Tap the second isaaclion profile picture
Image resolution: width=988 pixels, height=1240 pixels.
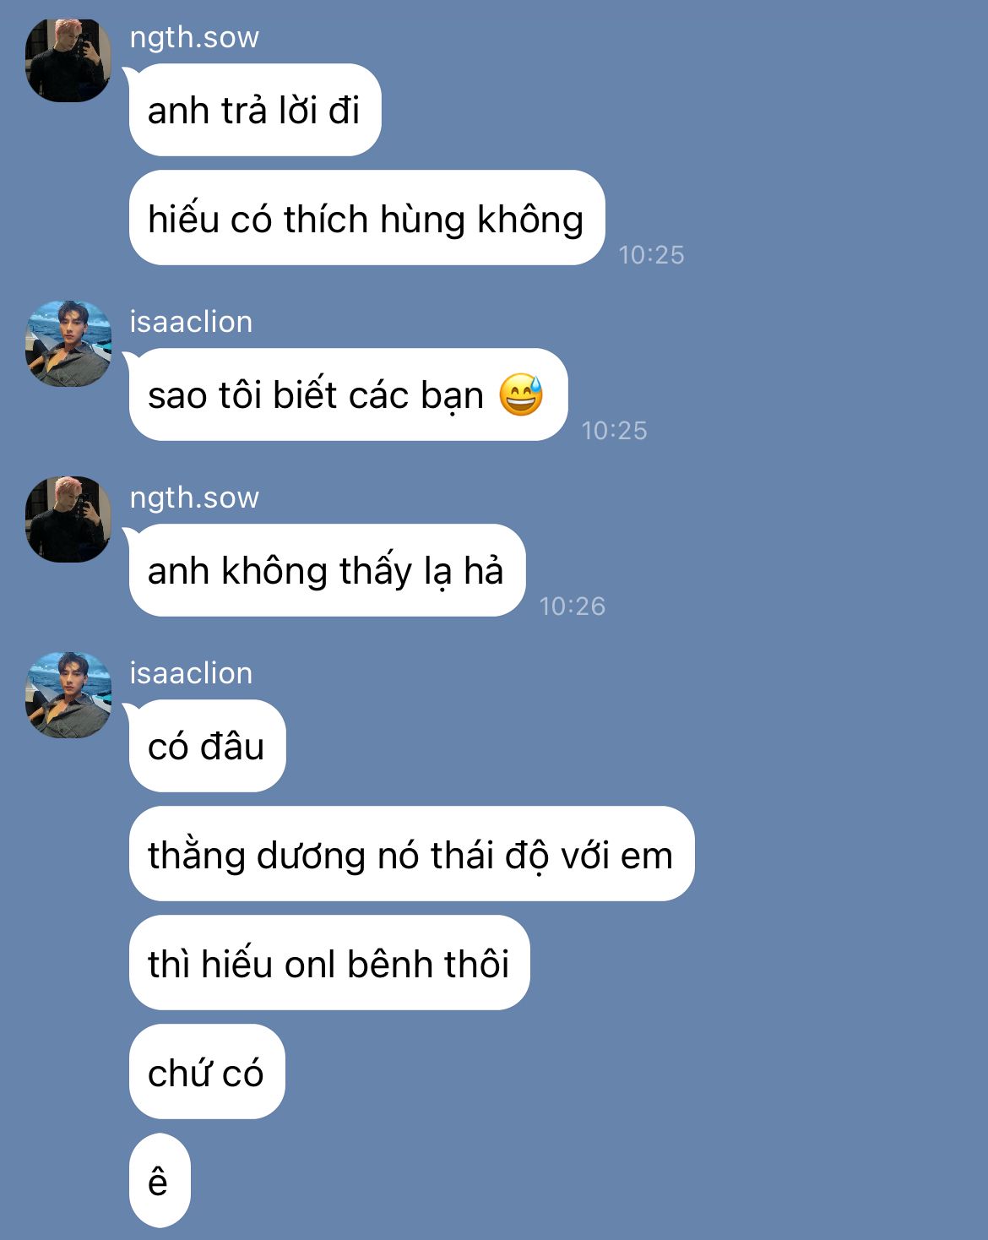tap(68, 695)
